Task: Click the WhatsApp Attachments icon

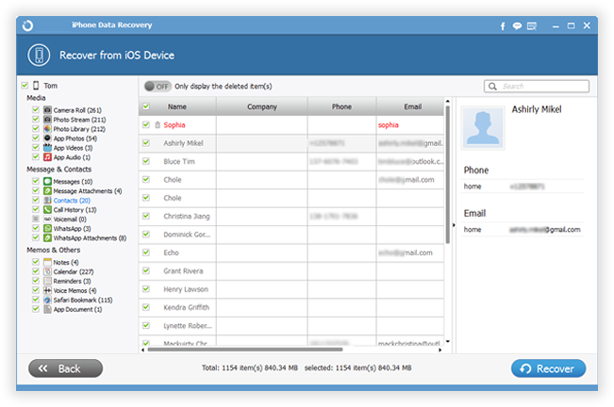Action: 47,237
